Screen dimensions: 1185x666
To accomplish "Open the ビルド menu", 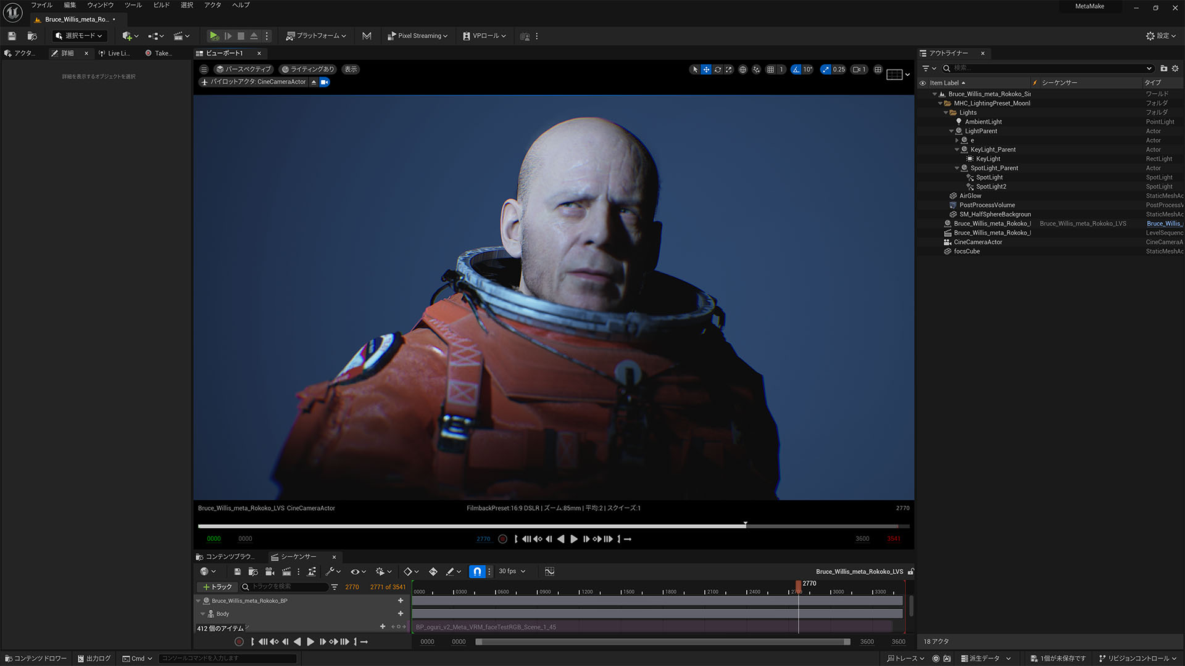I will [x=161, y=5].
